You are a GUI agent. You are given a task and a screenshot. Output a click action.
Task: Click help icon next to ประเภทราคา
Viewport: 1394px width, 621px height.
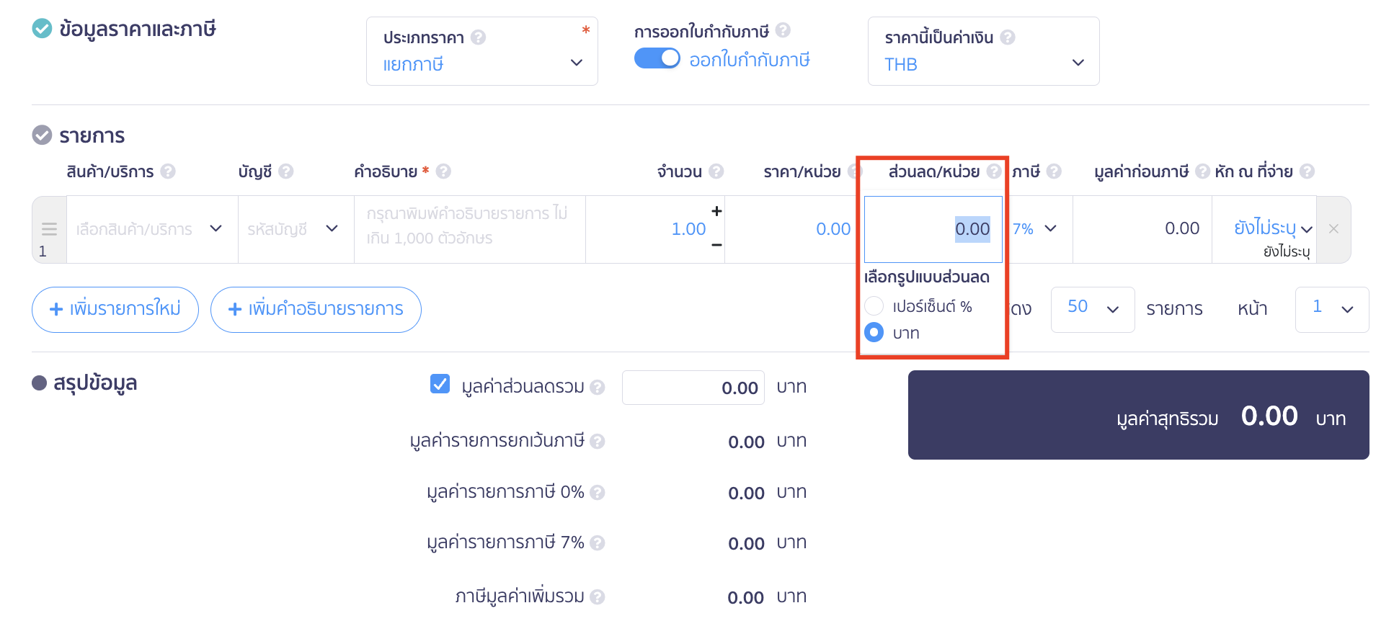[x=478, y=37]
